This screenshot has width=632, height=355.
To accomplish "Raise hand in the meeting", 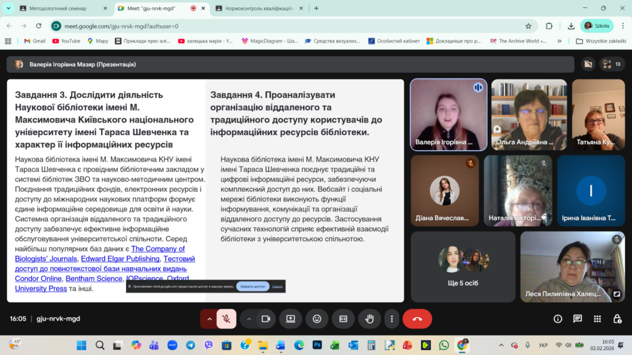I will point(370,319).
